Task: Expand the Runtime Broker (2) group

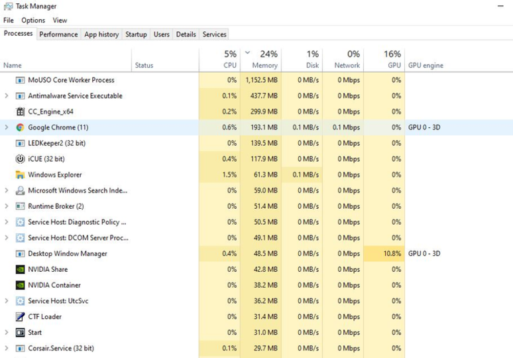Action: click(x=6, y=206)
